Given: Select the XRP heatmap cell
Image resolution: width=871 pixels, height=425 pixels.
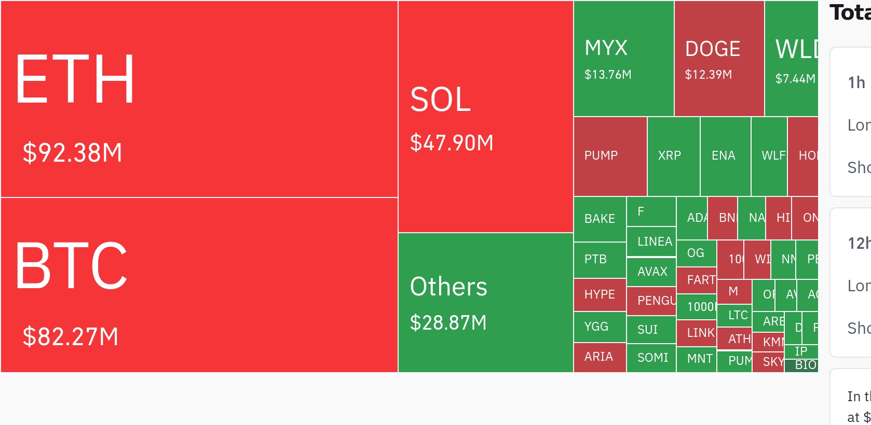Looking at the screenshot, I should (673, 156).
